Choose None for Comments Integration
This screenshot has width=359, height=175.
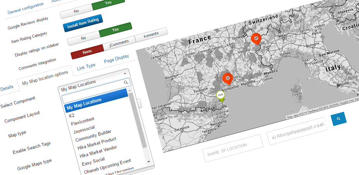(87, 52)
